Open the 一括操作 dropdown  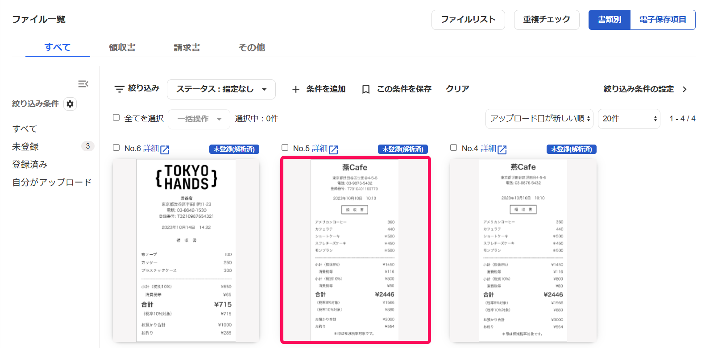(199, 119)
